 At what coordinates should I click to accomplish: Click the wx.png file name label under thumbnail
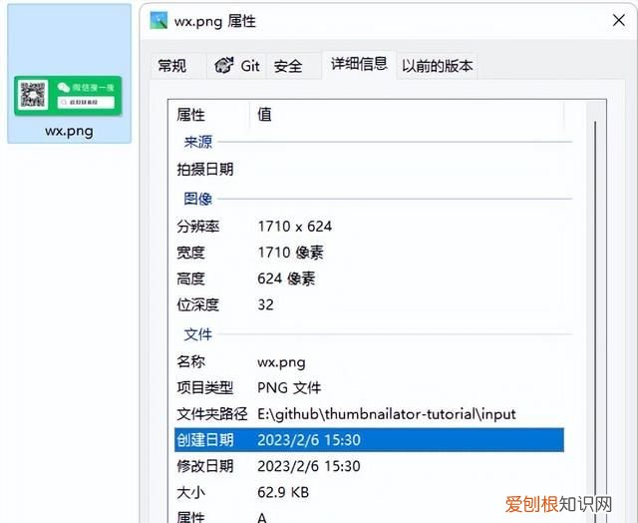point(69,131)
